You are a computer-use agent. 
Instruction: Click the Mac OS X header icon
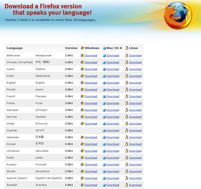tap(104, 48)
